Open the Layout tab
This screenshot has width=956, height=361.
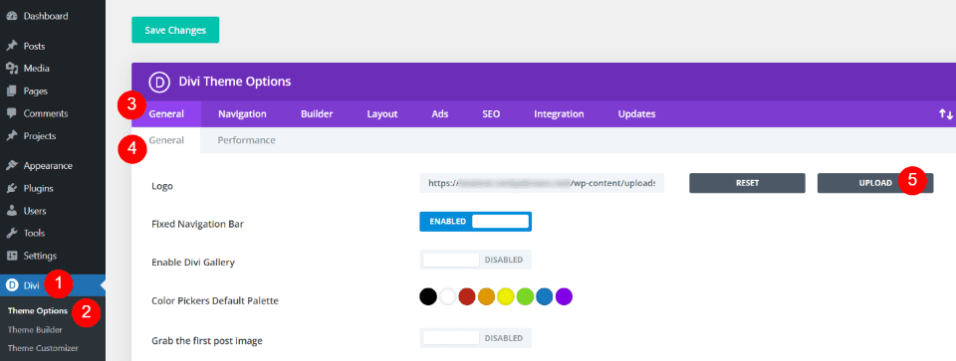pyautogui.click(x=382, y=113)
